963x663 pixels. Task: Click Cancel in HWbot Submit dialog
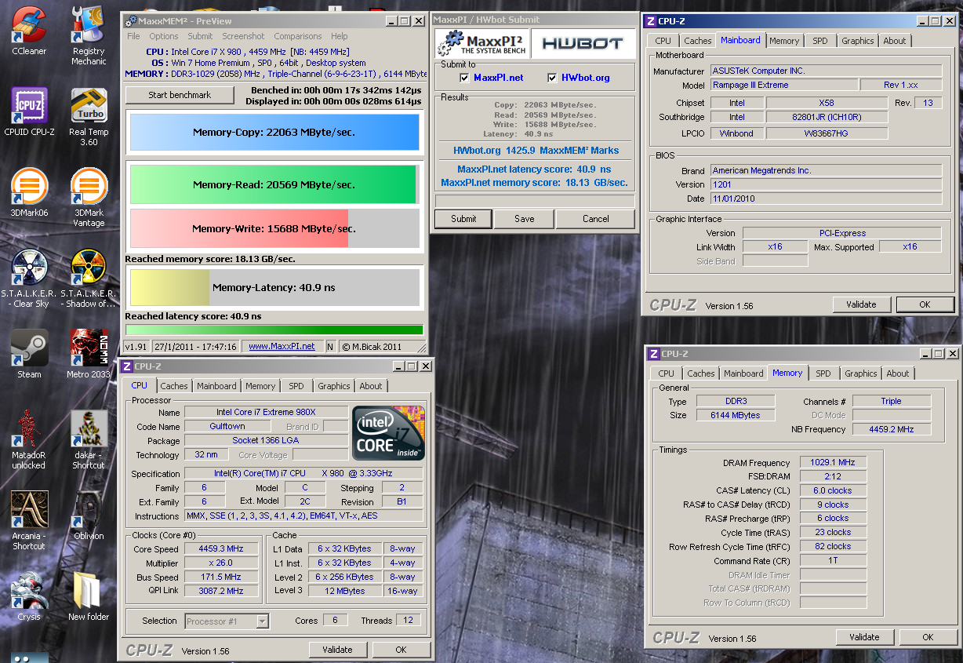pos(595,219)
